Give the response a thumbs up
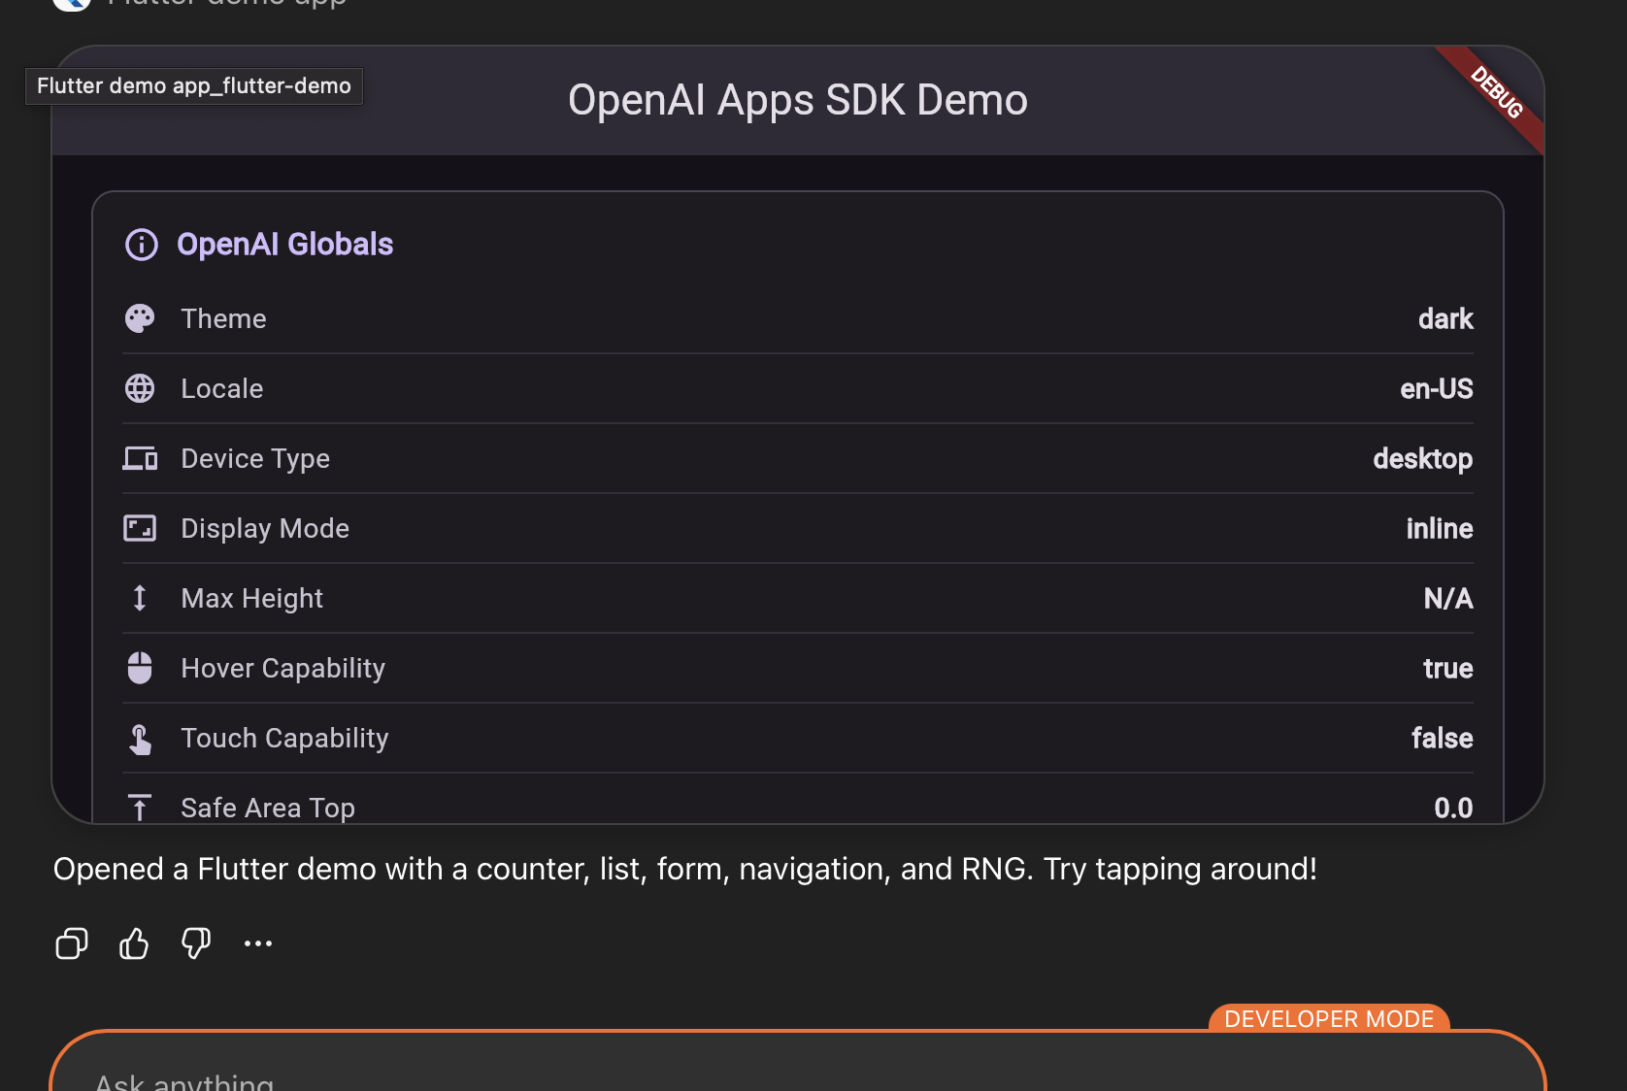Image resolution: width=1627 pixels, height=1091 pixels. [x=133, y=943]
